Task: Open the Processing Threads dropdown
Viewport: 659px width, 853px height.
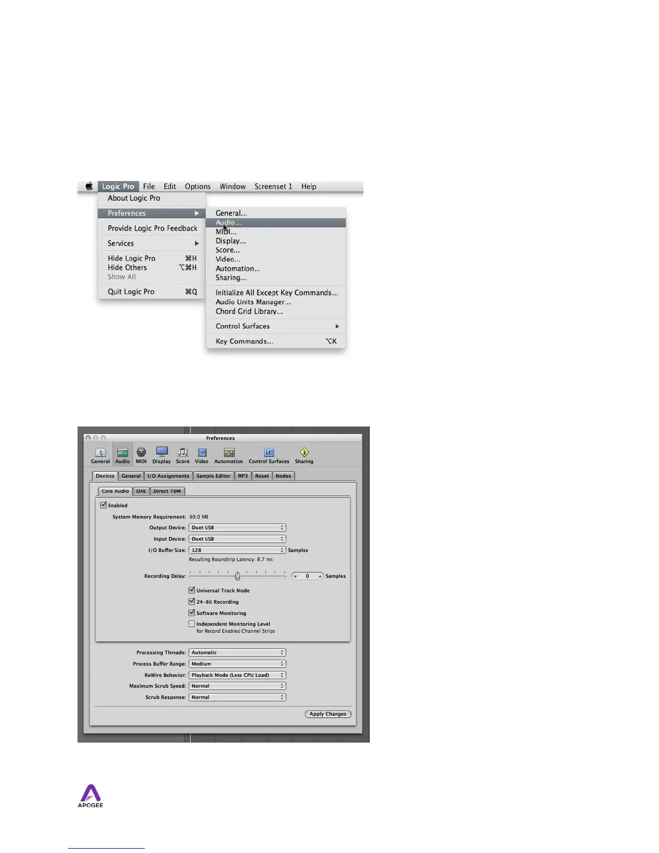Action: pyautogui.click(x=237, y=653)
